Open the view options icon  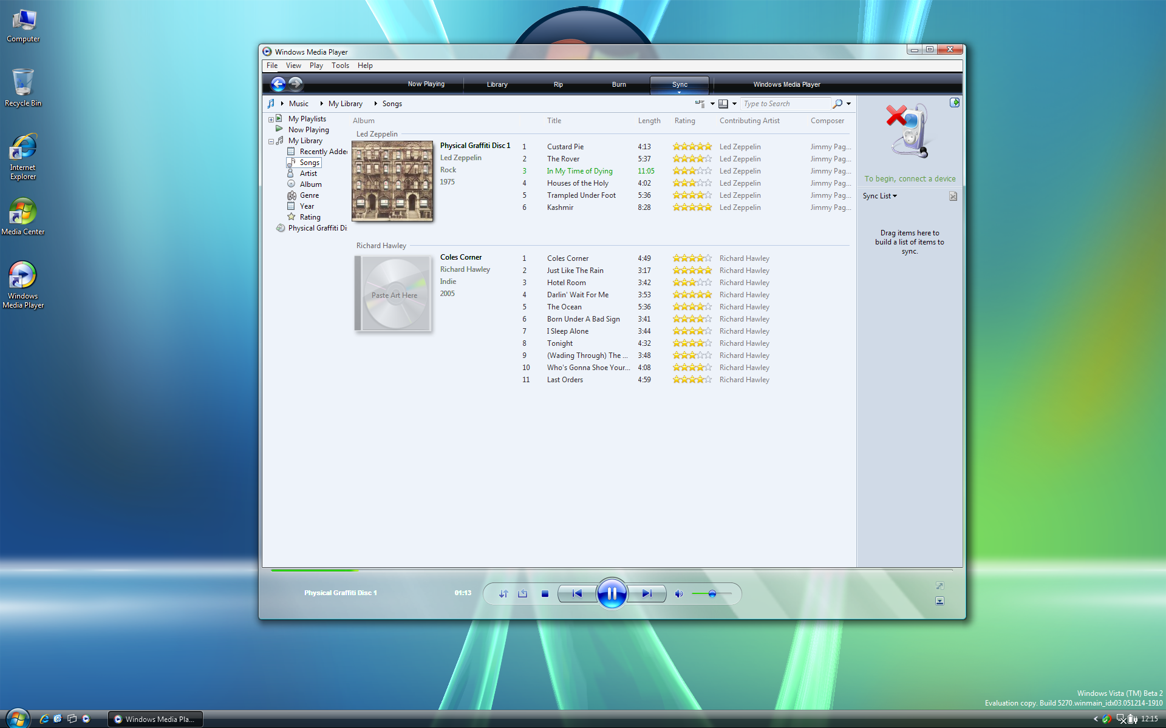[723, 104]
